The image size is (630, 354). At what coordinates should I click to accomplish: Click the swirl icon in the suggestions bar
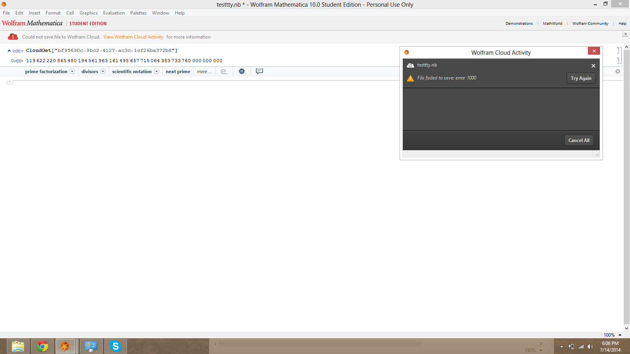coord(224,72)
